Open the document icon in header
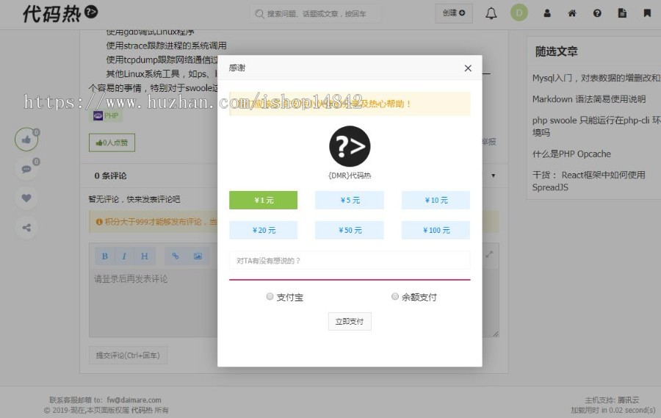 [x=622, y=13]
